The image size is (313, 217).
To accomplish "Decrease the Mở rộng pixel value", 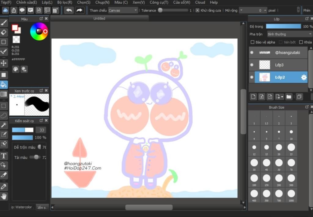I will 241,10.
